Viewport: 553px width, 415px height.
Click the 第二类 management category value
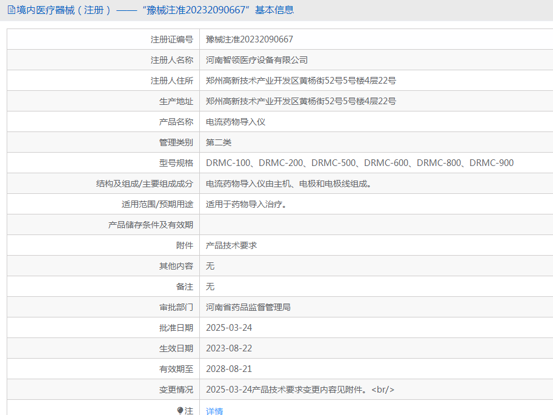pos(219,142)
